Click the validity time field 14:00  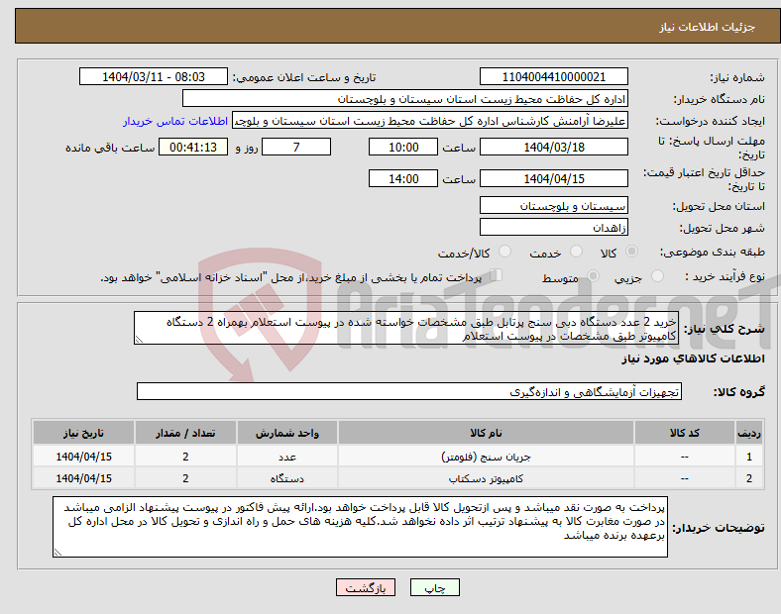coord(403,178)
